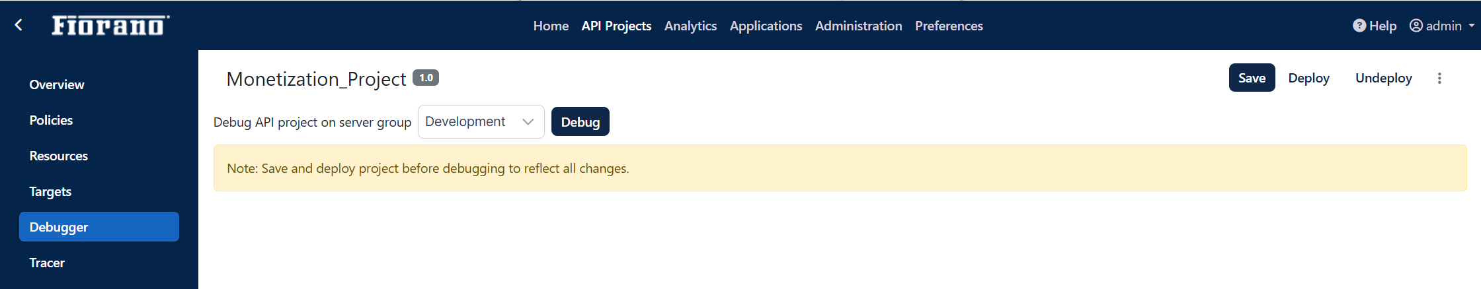
Task: Switch to the Policies section
Action: [x=51, y=120]
